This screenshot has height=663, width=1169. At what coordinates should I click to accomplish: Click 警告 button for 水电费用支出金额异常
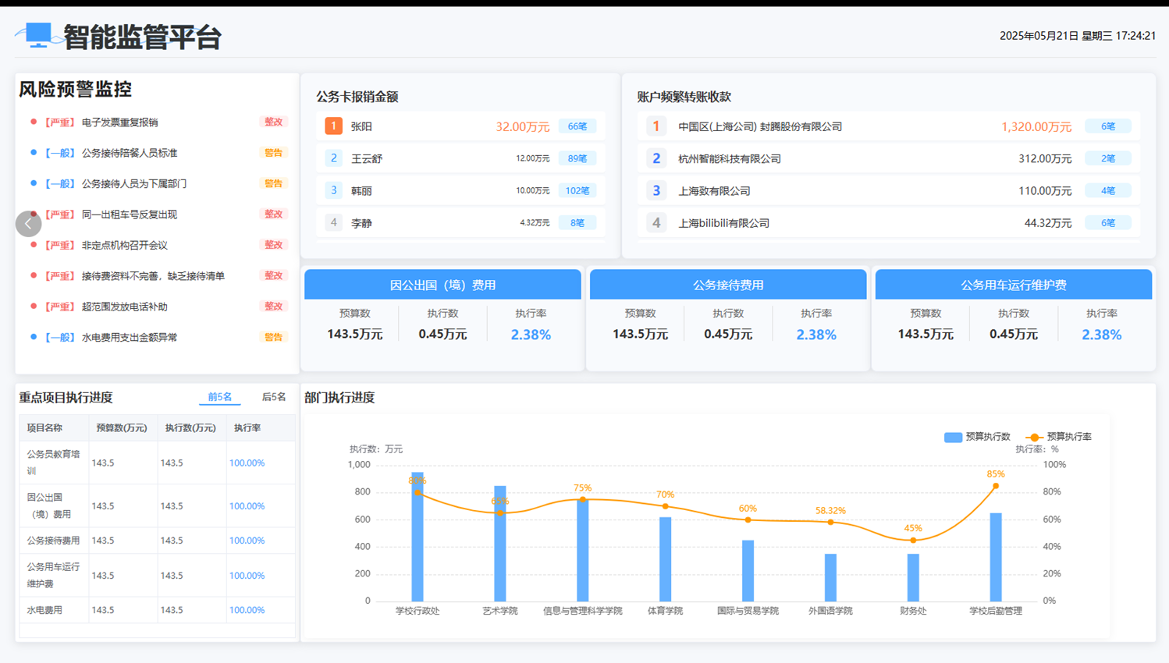click(273, 338)
